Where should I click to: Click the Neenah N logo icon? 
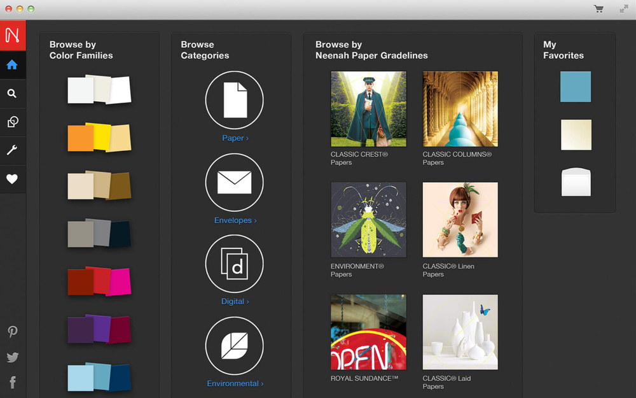pyautogui.click(x=13, y=35)
